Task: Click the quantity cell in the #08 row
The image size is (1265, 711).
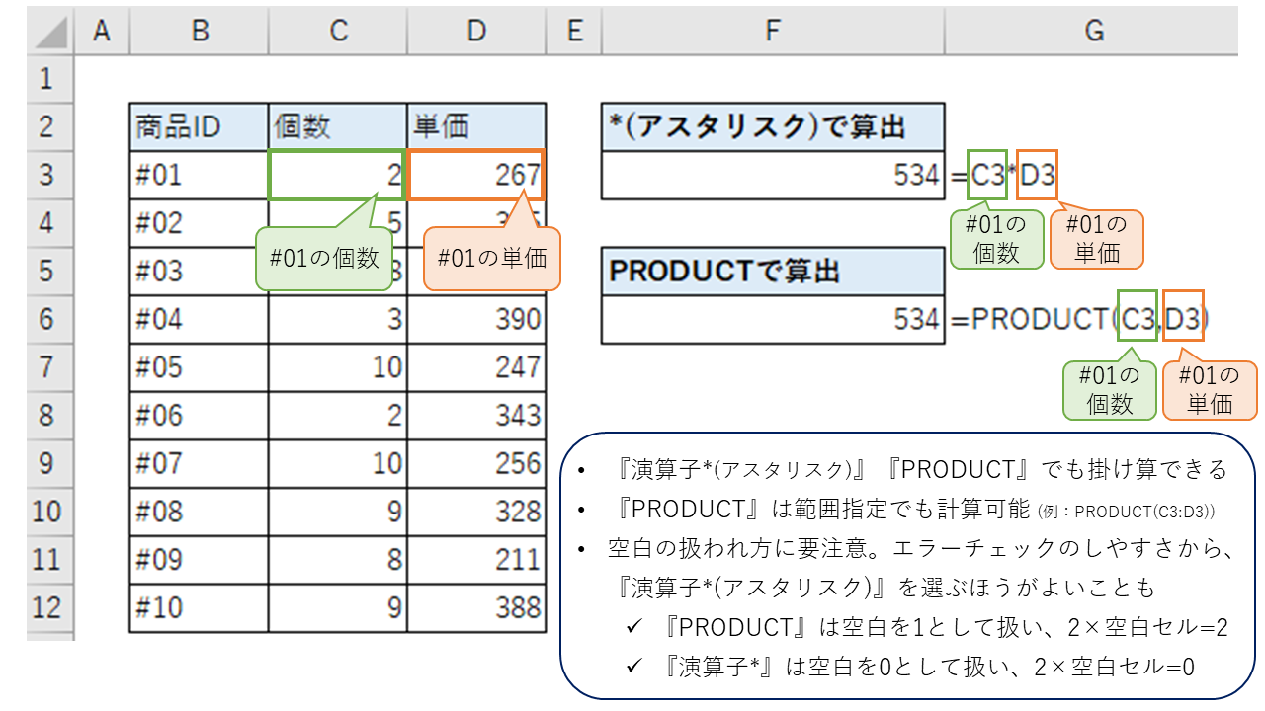Action: pos(338,512)
